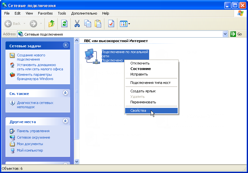The height and width of the screenshot is (173, 248).
Task: Click the Windows firewall brick icon
Action: 12,75
